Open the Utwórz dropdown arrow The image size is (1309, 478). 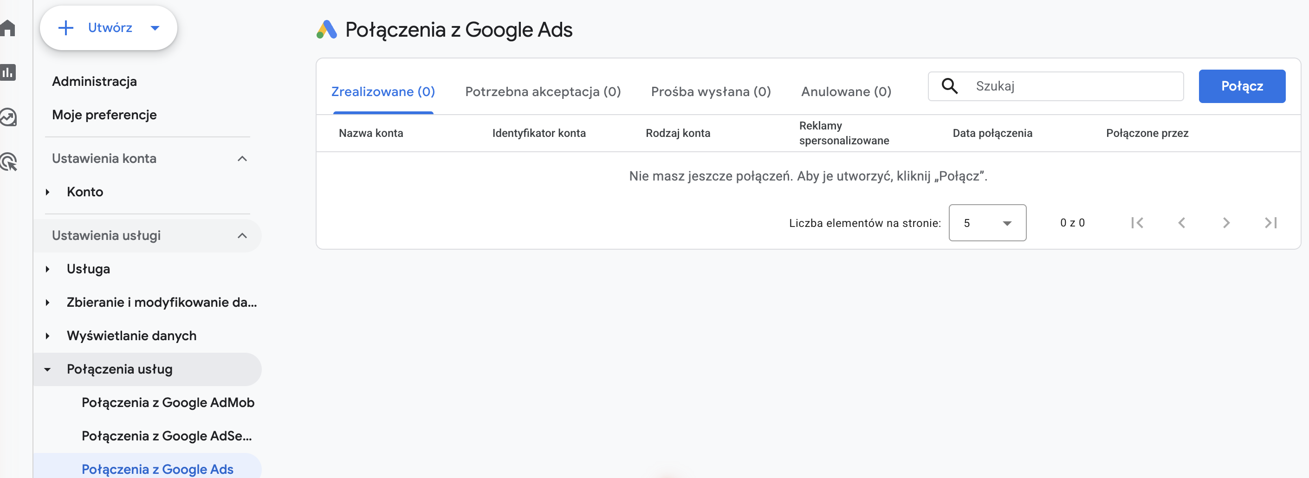coord(155,28)
